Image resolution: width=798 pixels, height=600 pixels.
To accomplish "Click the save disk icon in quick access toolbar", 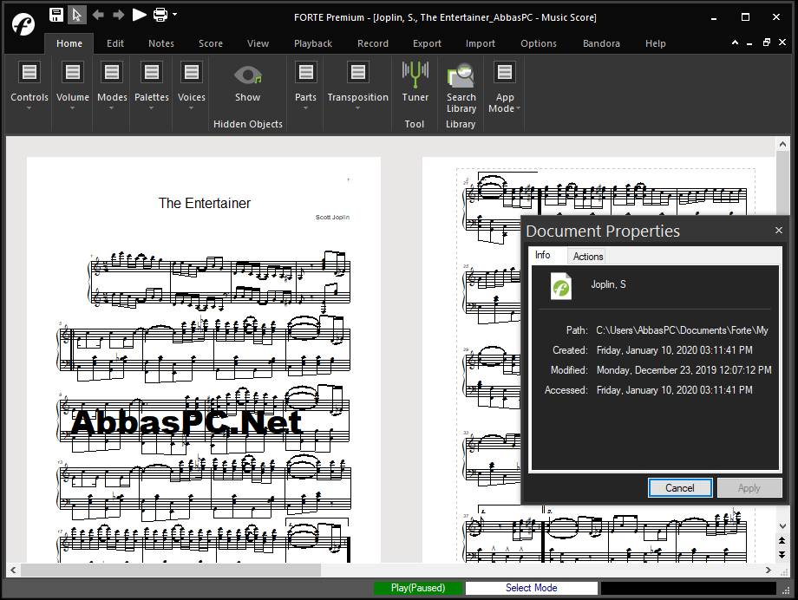I will [x=56, y=15].
